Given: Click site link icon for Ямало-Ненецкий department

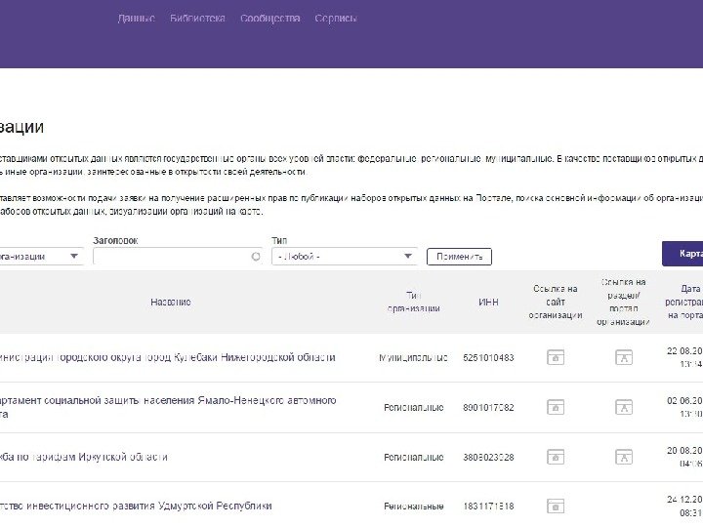Looking at the screenshot, I should (556, 407).
